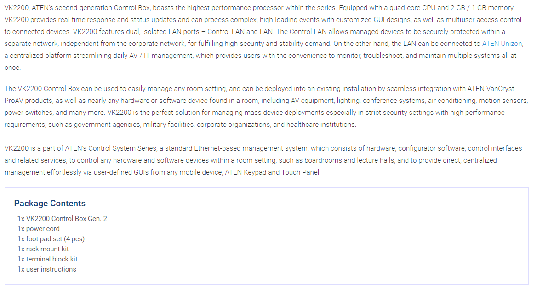Viewport: 537px width, 289px height.
Task: Click the '1x user instructions' item
Action: coord(47,269)
